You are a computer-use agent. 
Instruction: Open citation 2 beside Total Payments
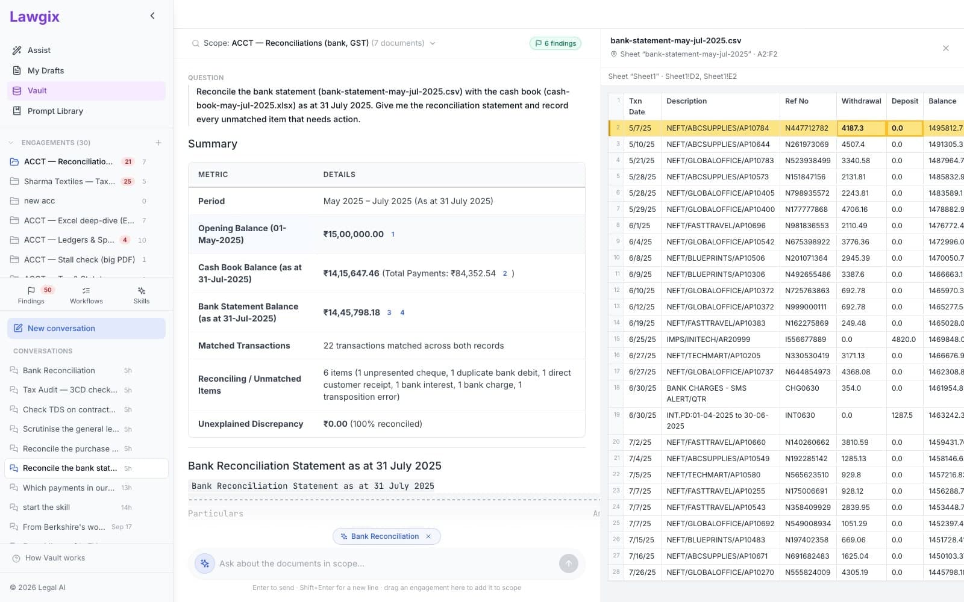tap(505, 273)
